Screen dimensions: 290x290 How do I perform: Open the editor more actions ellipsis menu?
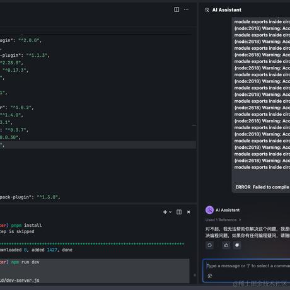pyautogui.click(x=186, y=9)
